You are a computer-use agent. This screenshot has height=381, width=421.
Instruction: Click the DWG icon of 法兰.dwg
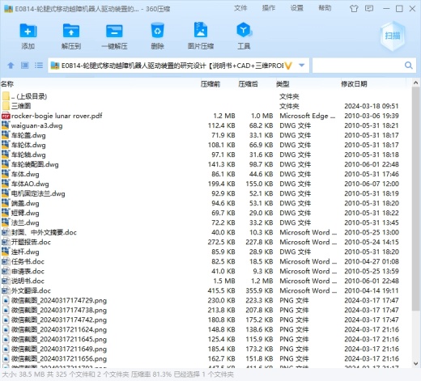[x=6, y=222]
